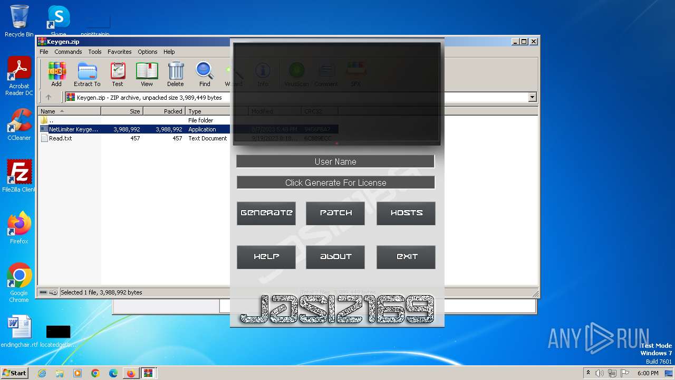Select the parent folder '..' row
This screenshot has height=380, width=675.
click(x=134, y=120)
